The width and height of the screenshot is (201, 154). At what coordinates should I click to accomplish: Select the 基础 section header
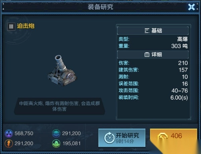(x=153, y=31)
